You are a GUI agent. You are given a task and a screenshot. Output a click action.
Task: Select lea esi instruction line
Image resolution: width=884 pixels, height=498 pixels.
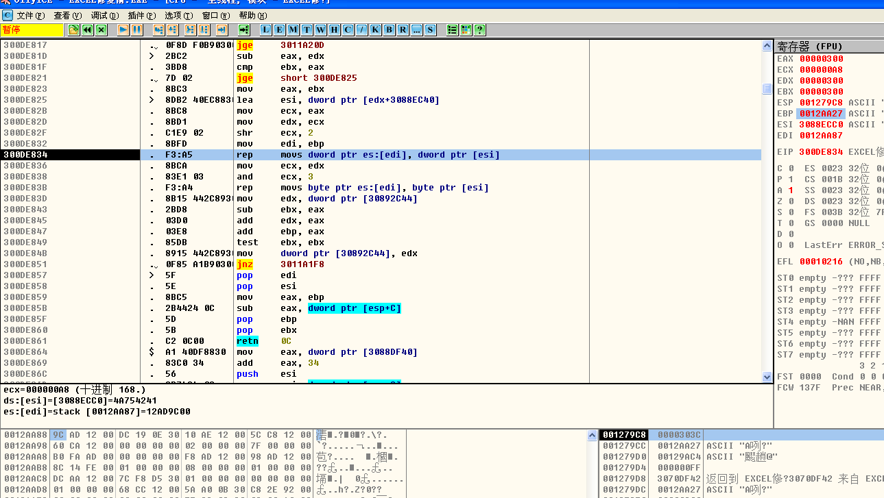coord(338,100)
